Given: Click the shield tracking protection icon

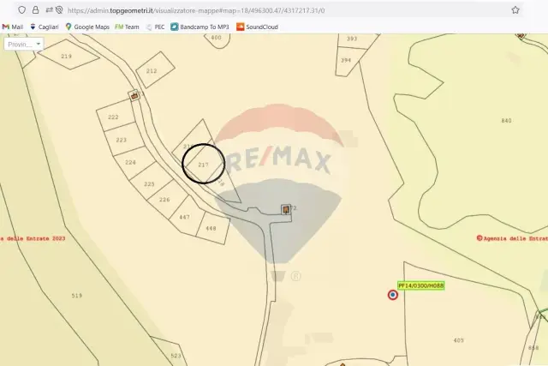Looking at the screenshot, I should click(x=21, y=9).
